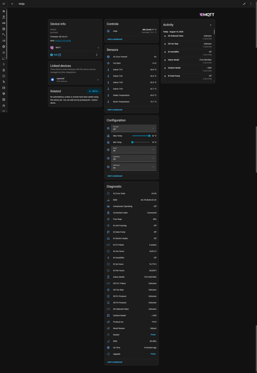
Task: Open the Mode dropdown set to All
Action: pyautogui.click(x=133, y=150)
